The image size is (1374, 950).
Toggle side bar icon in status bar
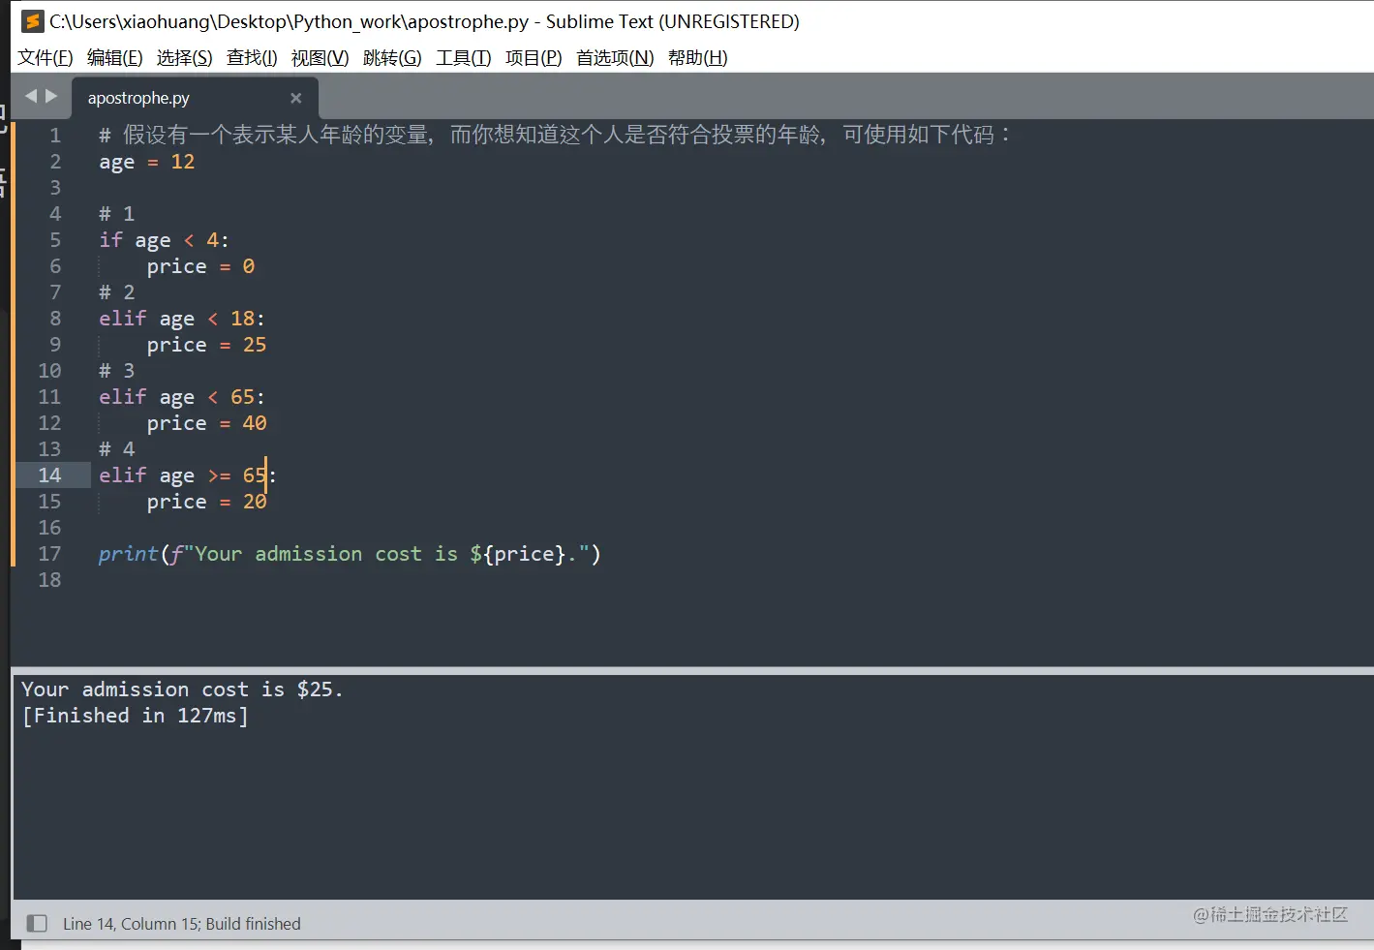click(x=37, y=923)
